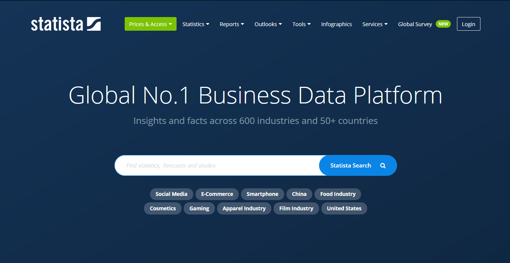The width and height of the screenshot is (510, 263).
Task: Click the green NEW badge
Action: click(443, 24)
